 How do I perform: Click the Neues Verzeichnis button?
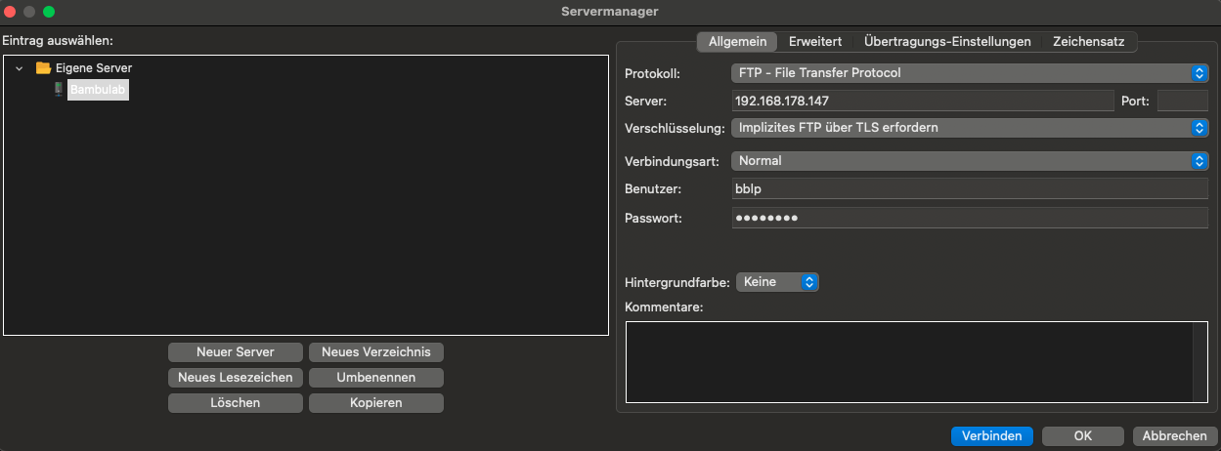375,351
